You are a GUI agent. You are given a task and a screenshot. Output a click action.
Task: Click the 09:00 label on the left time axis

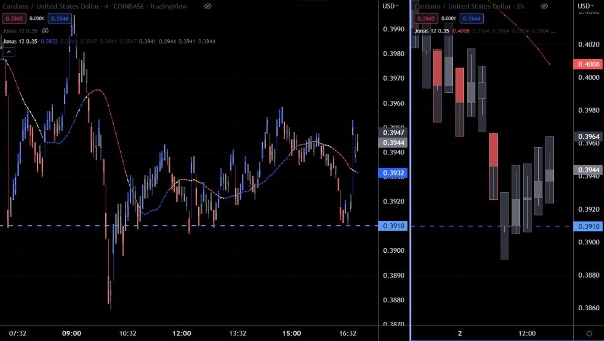pos(72,333)
